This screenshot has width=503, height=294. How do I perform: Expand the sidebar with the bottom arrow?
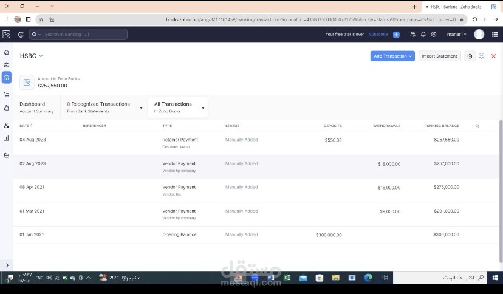tap(7, 265)
